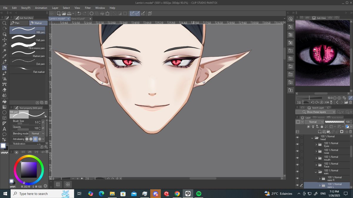The height and width of the screenshot is (198, 353).
Task: Select the Text tool
Action: [x=4, y=128]
